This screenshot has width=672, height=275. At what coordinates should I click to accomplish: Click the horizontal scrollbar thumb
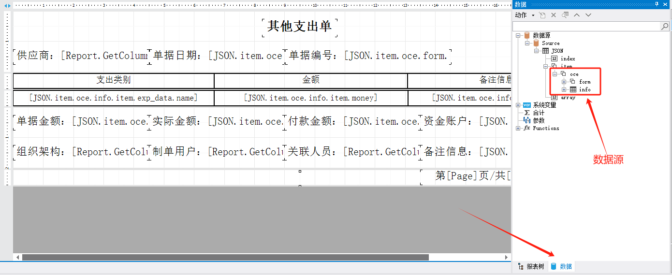(225, 257)
